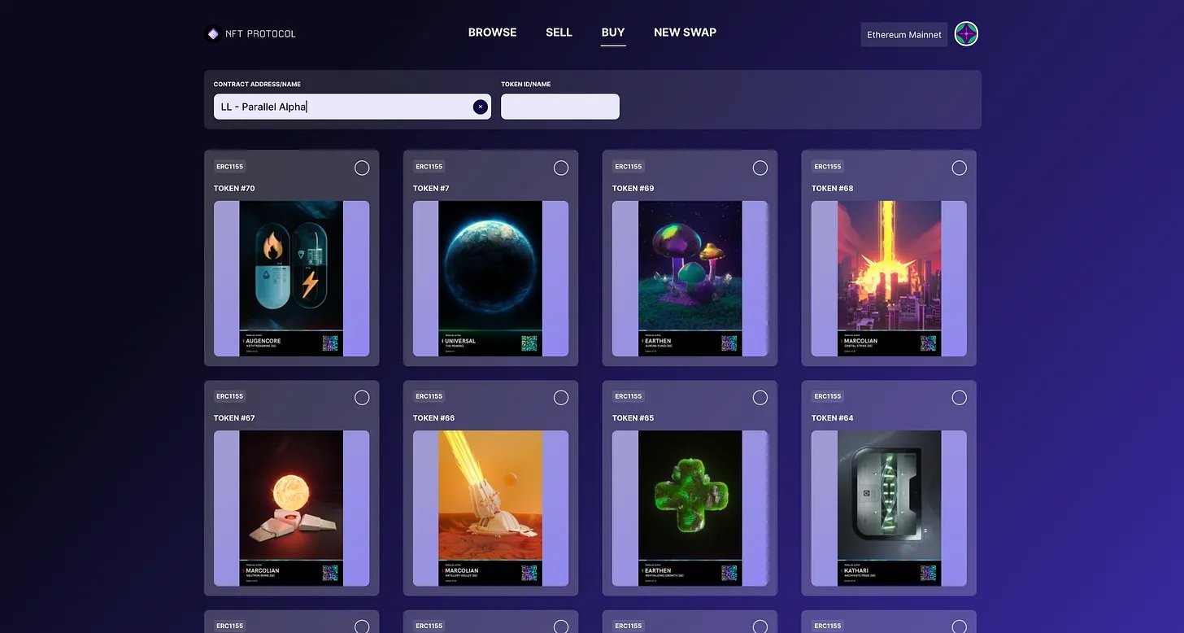Click the QR code on Token #65 card
Screen dimensions: 1184x633
click(x=729, y=573)
